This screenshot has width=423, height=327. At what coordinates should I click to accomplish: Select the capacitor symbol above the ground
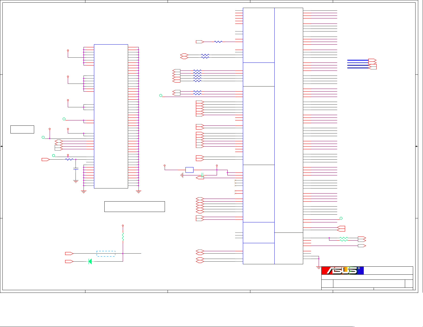click(76, 169)
